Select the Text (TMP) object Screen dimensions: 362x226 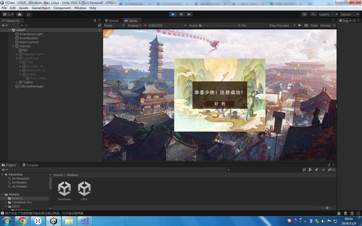pyautogui.click(x=38, y=78)
